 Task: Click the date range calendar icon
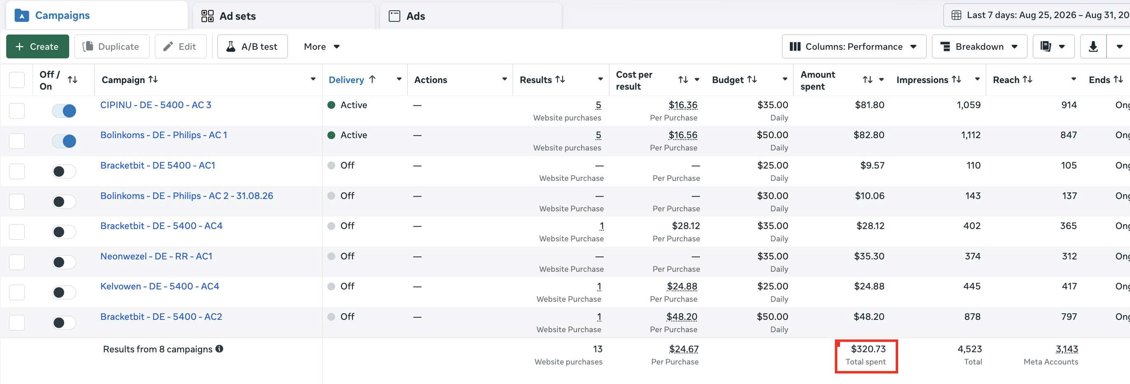click(956, 15)
